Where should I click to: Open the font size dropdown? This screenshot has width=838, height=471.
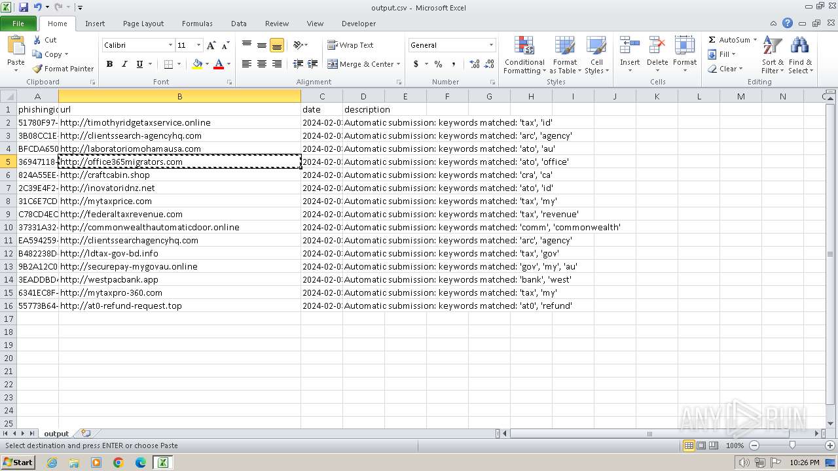[199, 45]
